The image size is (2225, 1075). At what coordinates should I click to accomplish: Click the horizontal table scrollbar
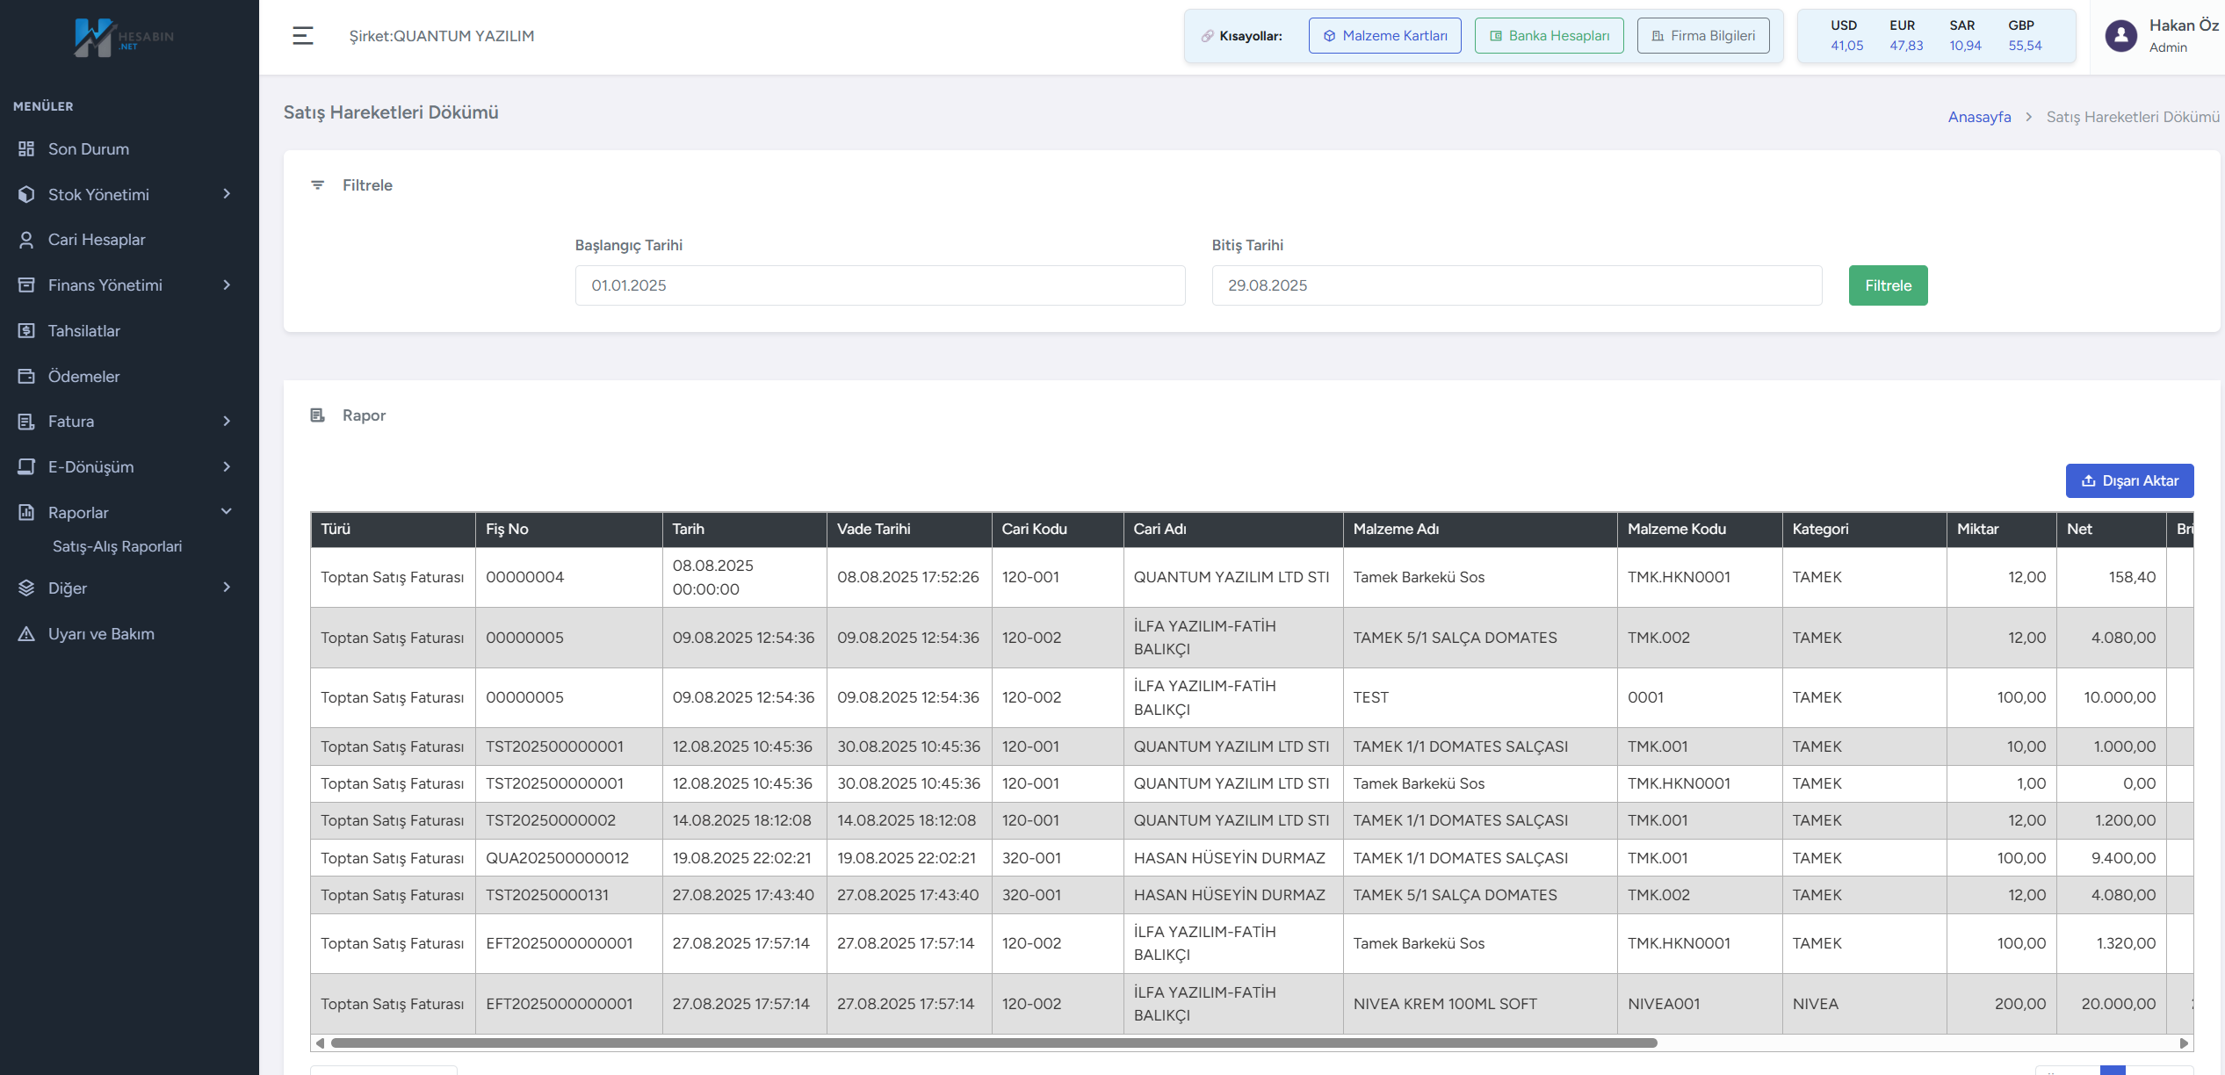[x=993, y=1043]
